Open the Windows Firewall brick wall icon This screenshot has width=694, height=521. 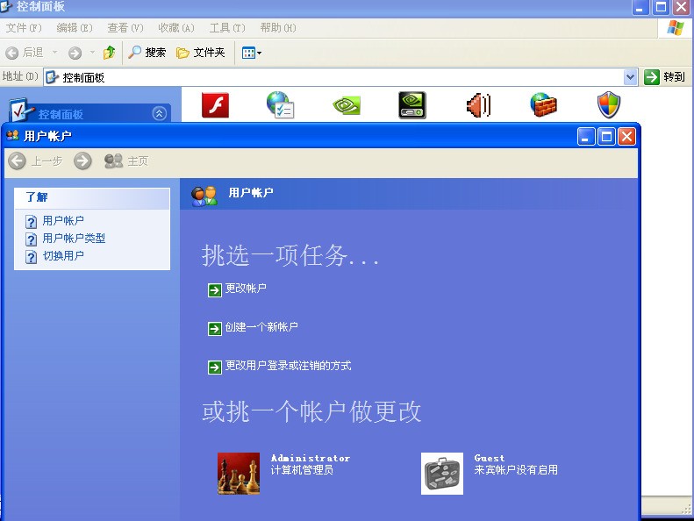pos(544,105)
